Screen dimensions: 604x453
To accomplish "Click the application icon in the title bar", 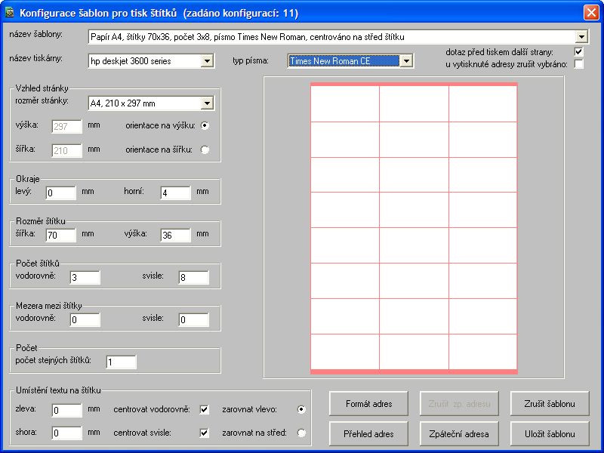I will [9, 12].
